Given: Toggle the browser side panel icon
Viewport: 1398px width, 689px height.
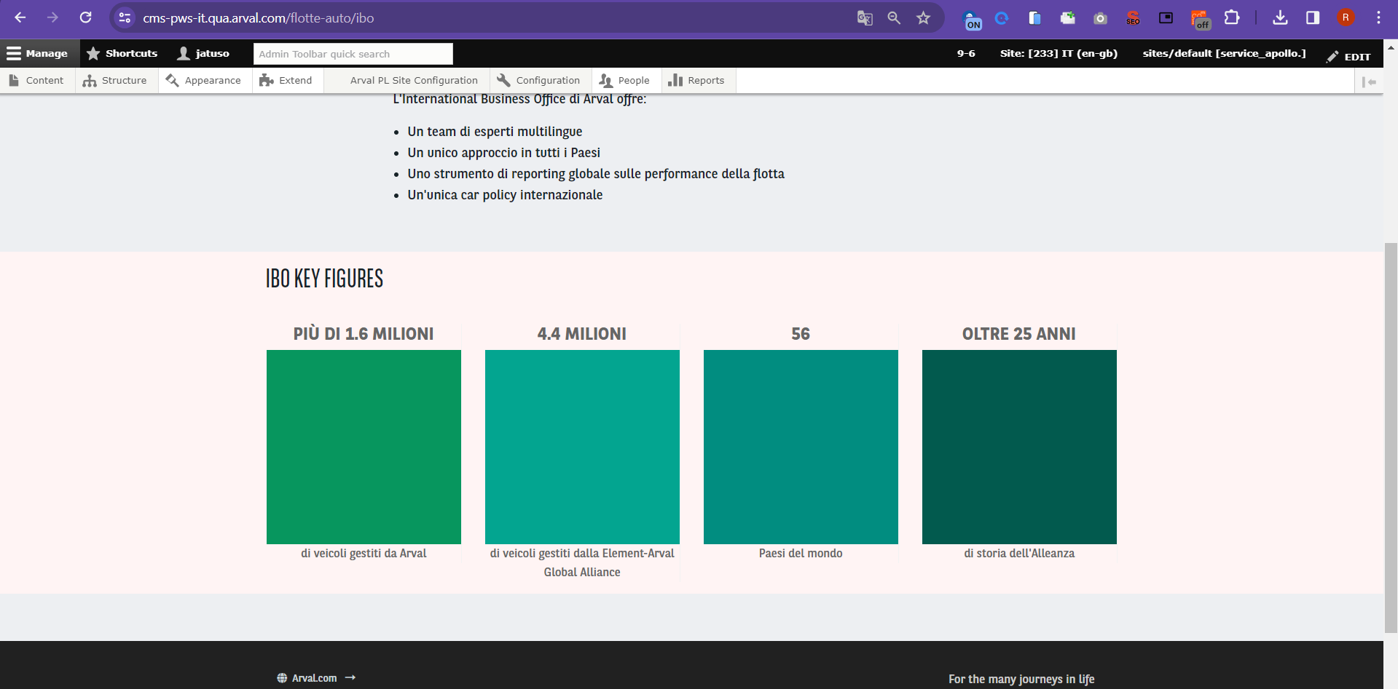Looking at the screenshot, I should click(x=1313, y=17).
